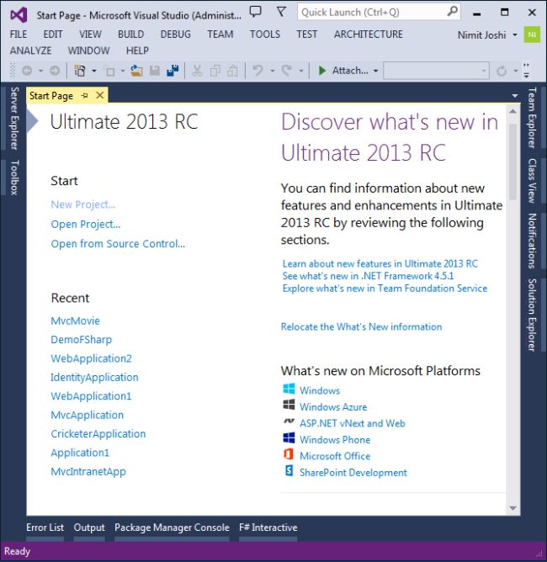Image resolution: width=547 pixels, height=562 pixels.
Task: Open the Undo history dropdown arrow
Action: pos(272,71)
